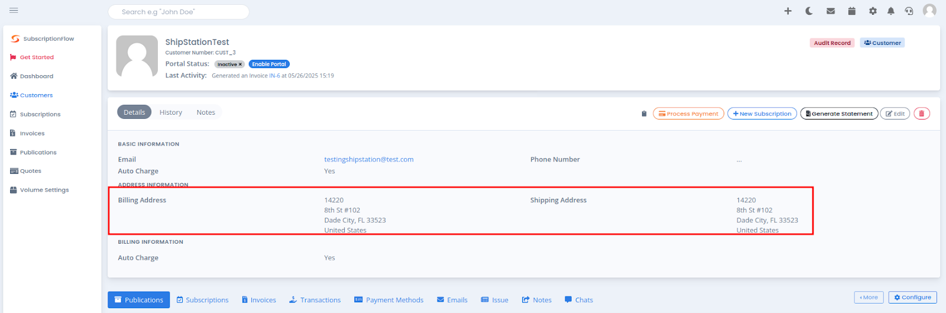
Task: Click the More tabs button
Action: (869, 298)
